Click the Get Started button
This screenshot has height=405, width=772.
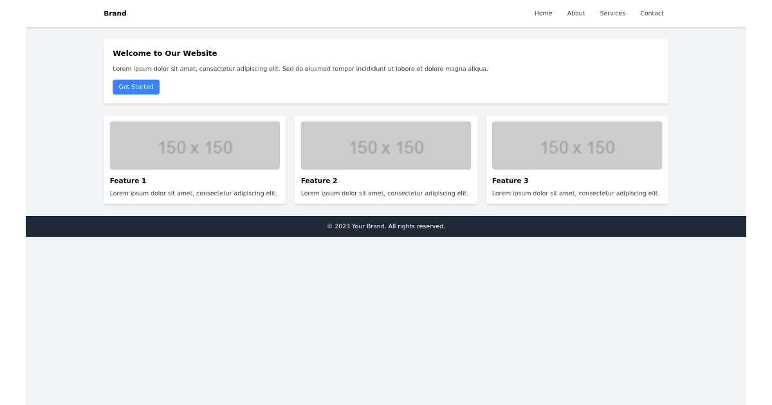click(136, 87)
